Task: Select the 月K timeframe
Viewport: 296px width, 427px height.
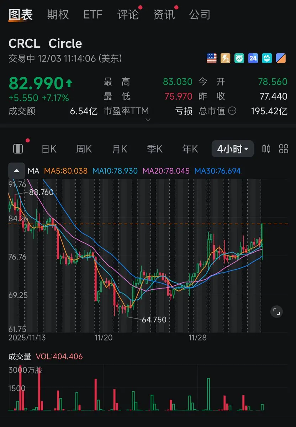Action: pos(120,149)
